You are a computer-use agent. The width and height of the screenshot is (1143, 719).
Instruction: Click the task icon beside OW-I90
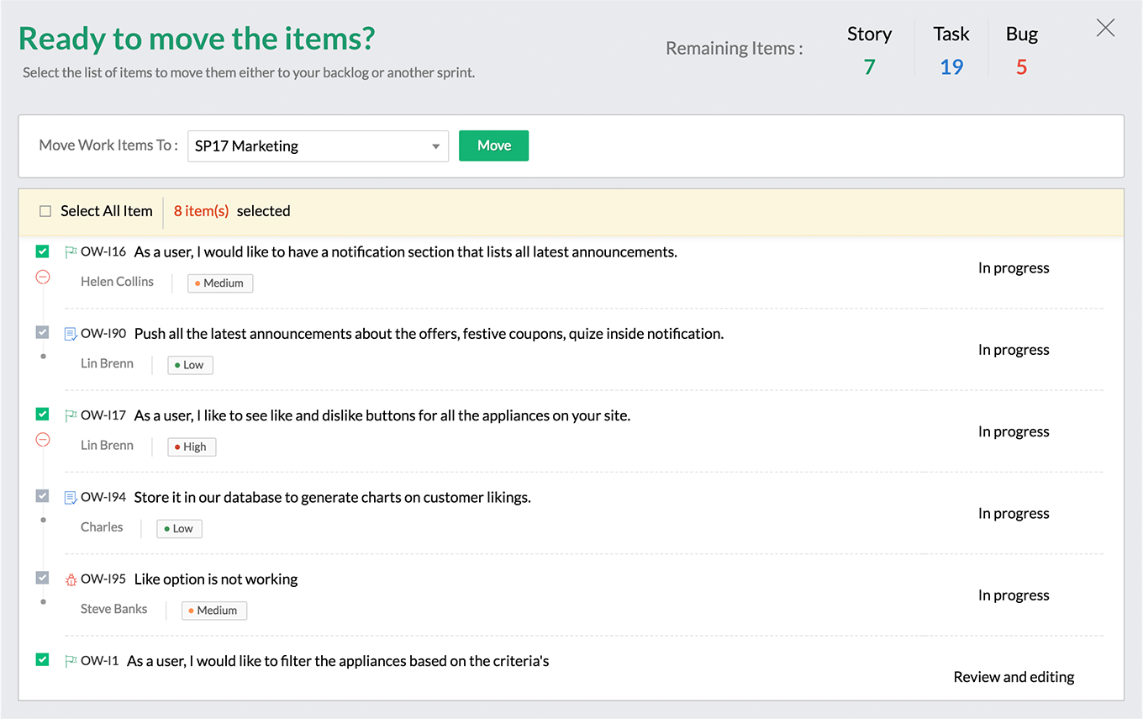pyautogui.click(x=71, y=334)
